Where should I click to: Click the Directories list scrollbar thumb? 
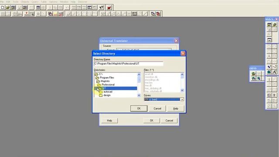pyautogui.click(x=139, y=79)
